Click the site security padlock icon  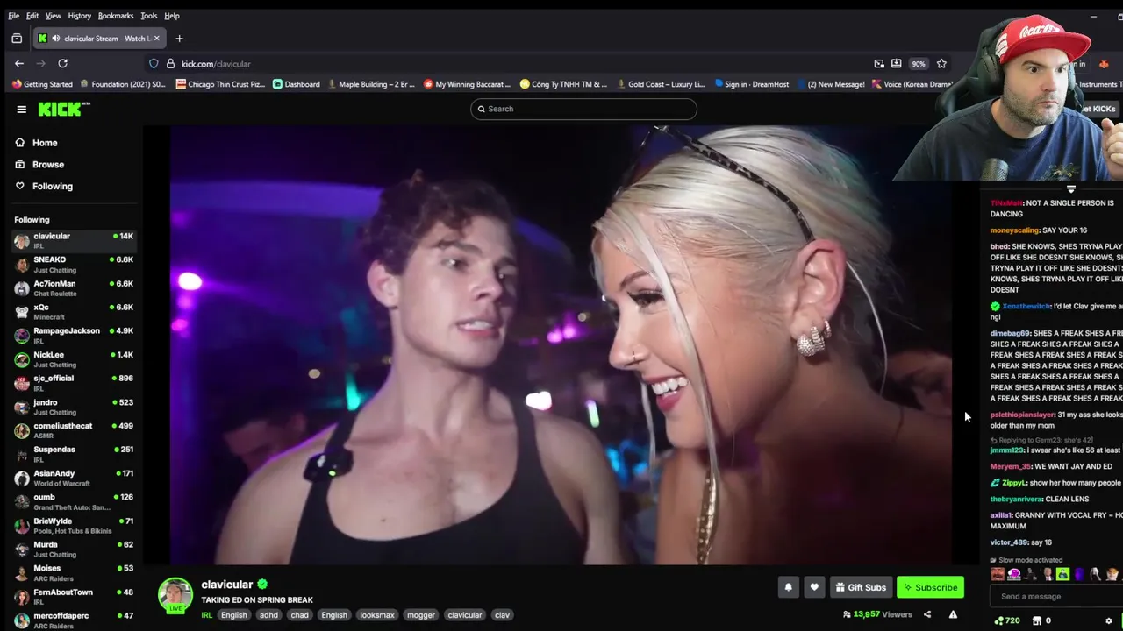[170, 64]
